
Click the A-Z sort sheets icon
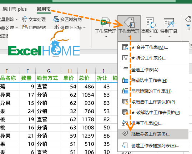(125, 123)
